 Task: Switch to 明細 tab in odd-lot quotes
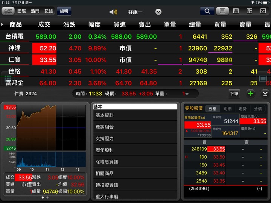(x=227, y=109)
